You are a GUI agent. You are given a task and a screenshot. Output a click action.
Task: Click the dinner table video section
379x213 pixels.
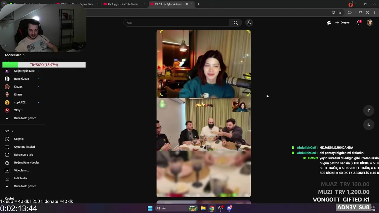204,125
